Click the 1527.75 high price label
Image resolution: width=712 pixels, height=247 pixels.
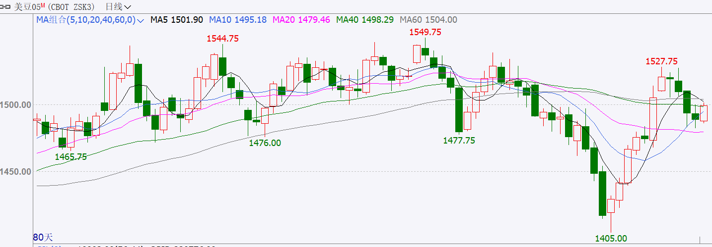click(x=661, y=61)
